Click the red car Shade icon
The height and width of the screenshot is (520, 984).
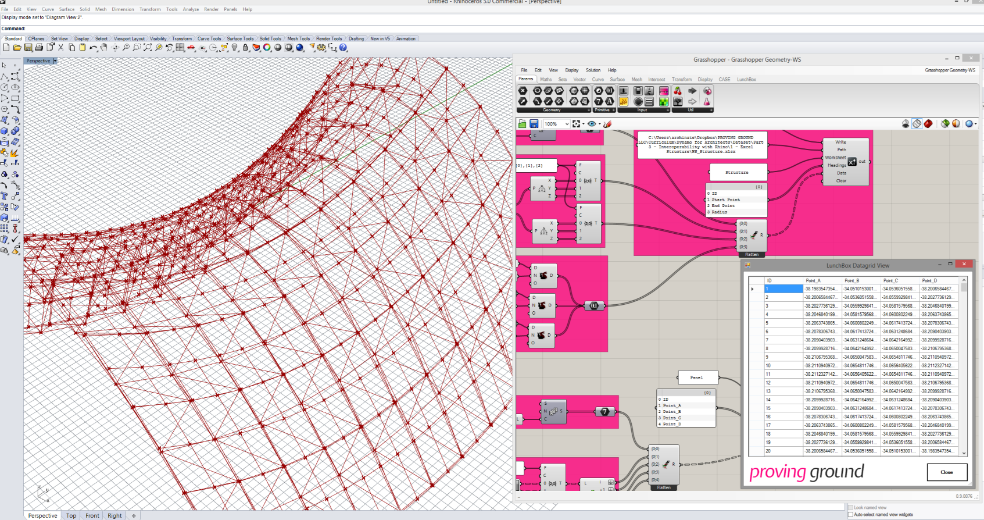(191, 48)
